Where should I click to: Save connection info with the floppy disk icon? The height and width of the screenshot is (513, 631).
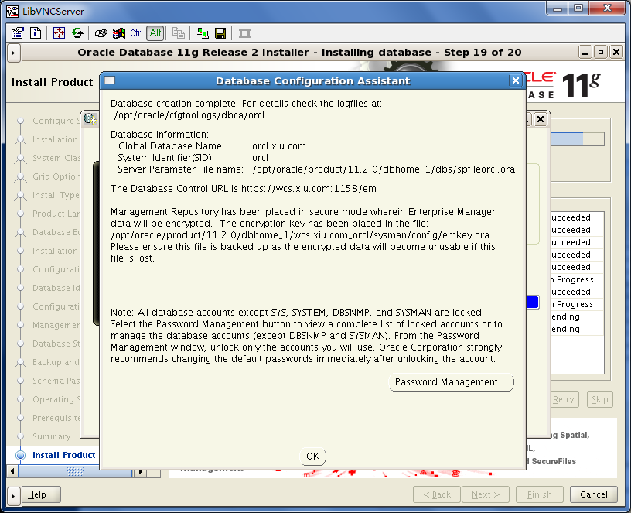[x=220, y=33]
